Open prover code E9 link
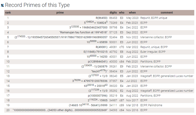Viewport: 196px width, 115px height. 122,66
